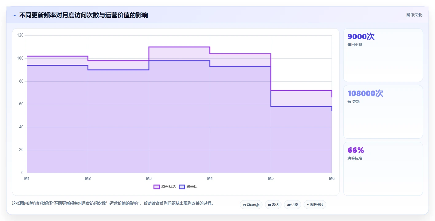Click the 决策标准 caption text

coord(355,158)
